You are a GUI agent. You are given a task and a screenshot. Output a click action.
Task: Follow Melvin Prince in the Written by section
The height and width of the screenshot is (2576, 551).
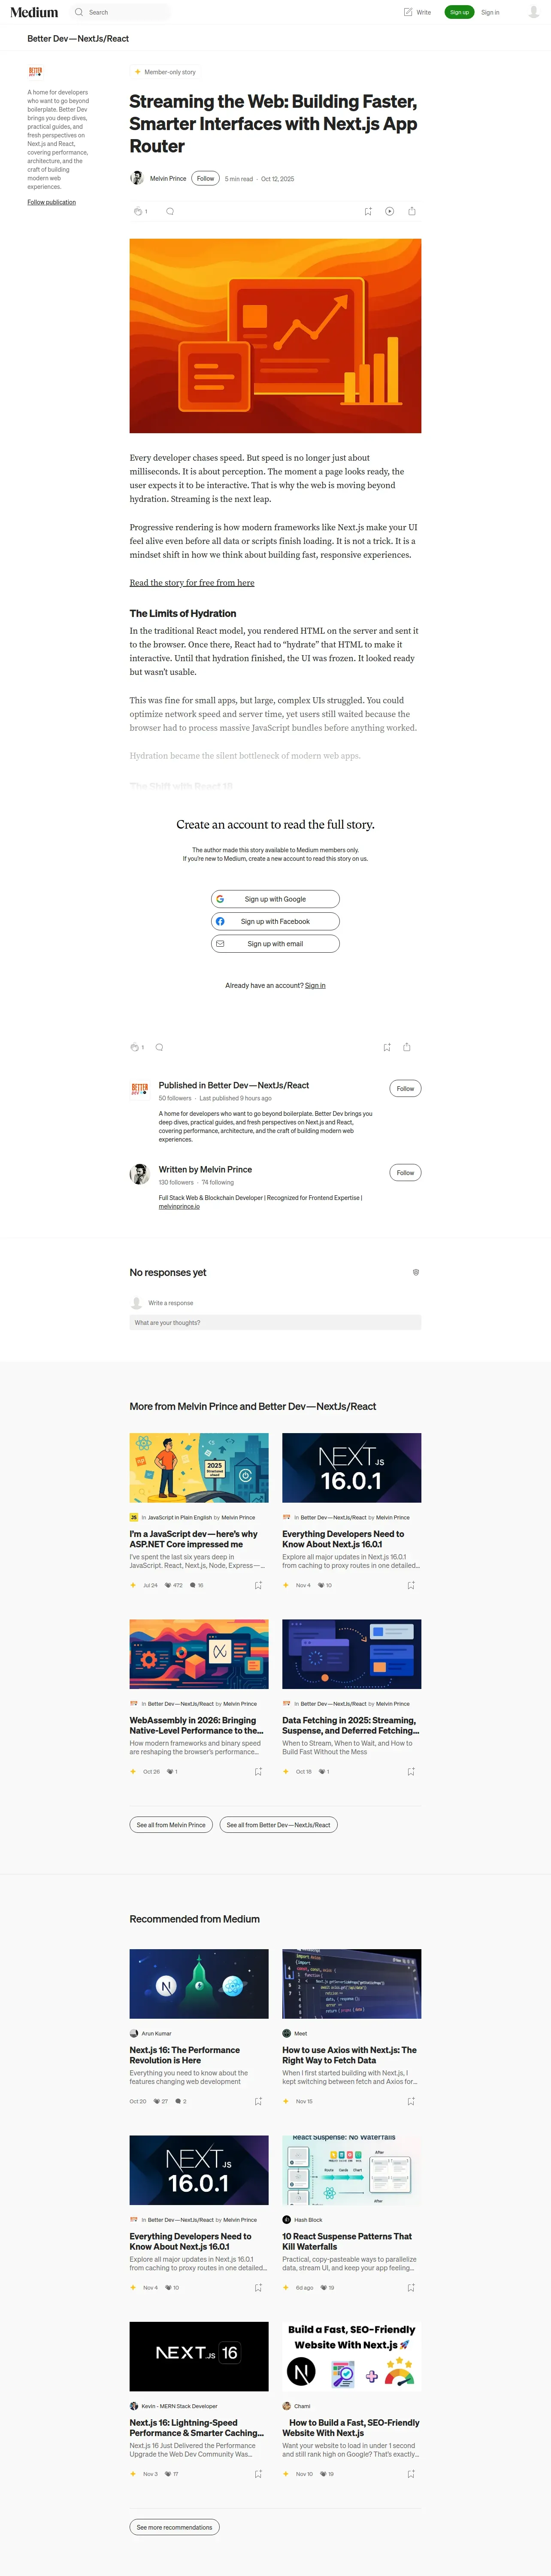point(405,1172)
